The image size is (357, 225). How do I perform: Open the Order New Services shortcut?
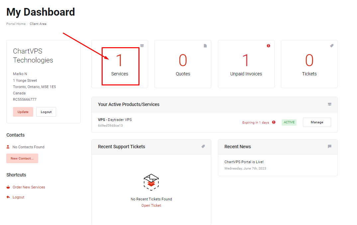(x=29, y=187)
